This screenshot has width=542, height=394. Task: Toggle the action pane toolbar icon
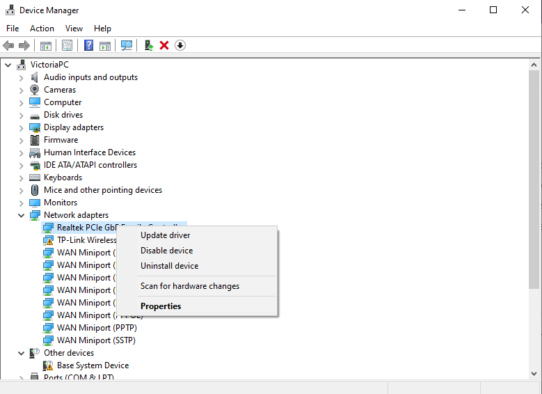pos(105,45)
